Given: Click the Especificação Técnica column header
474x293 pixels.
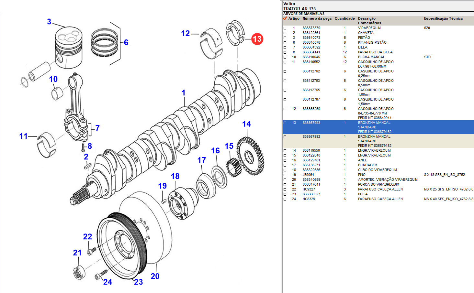Looking at the screenshot, I should 443,18.
